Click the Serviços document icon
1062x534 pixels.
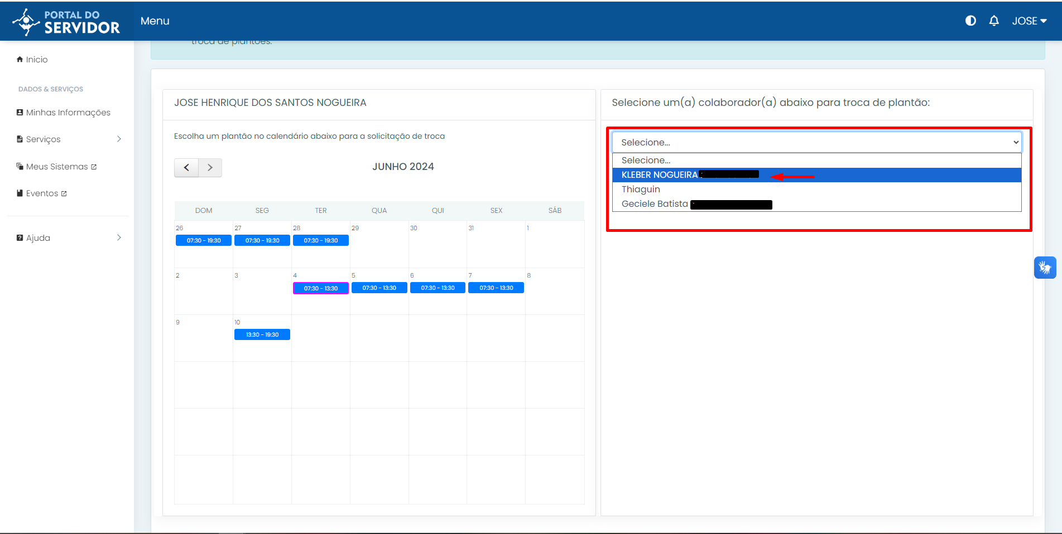pyautogui.click(x=20, y=139)
